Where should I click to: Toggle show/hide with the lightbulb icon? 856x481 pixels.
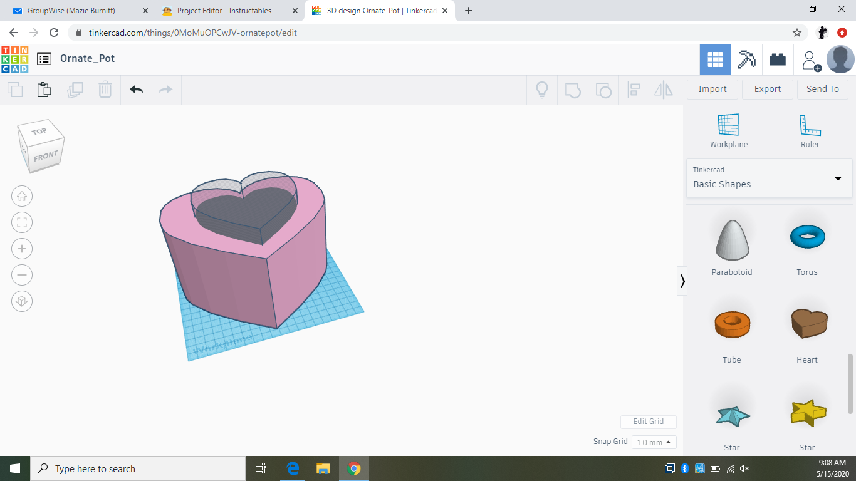541,90
